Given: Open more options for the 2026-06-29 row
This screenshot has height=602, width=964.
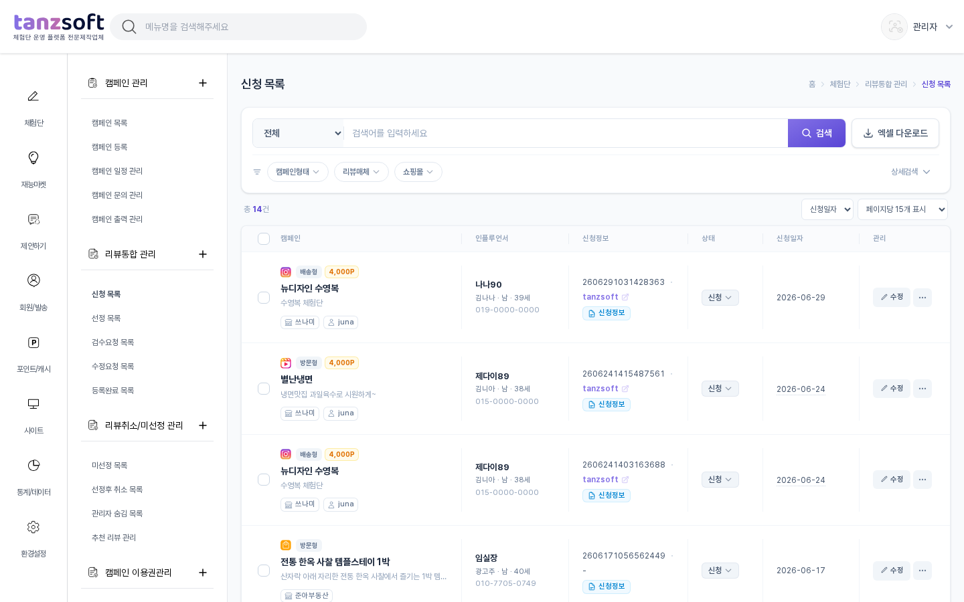Looking at the screenshot, I should pos(922,298).
